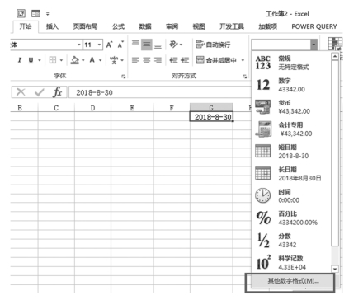
Task: Toggle underline formatting
Action: coord(31,60)
